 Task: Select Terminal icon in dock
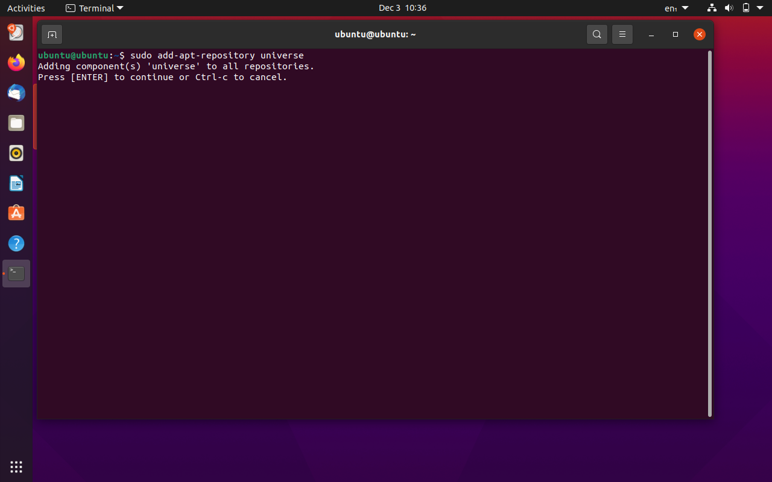(16, 274)
